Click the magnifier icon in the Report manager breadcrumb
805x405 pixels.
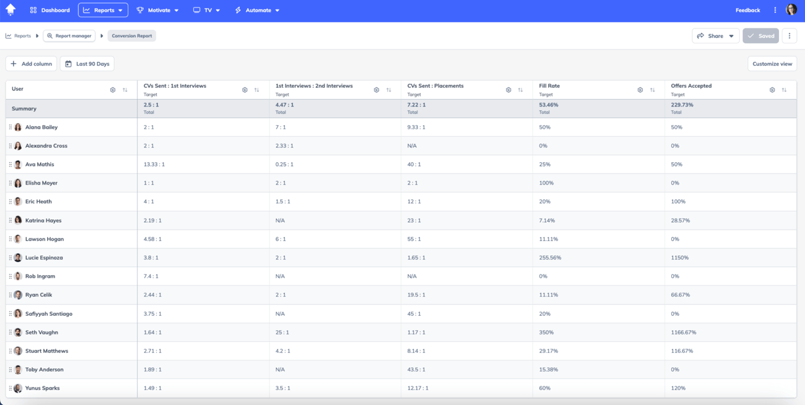(x=49, y=35)
